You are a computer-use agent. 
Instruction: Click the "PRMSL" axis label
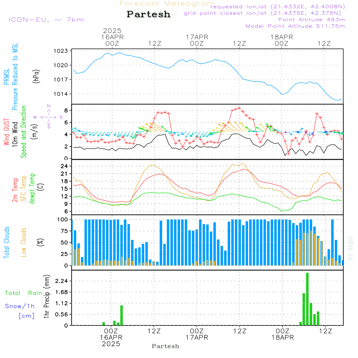6,76
